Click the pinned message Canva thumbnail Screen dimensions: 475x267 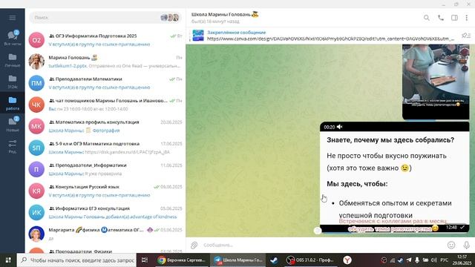point(198,36)
